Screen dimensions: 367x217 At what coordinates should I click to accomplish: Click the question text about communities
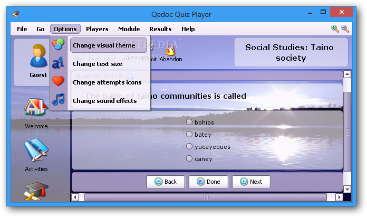point(166,96)
